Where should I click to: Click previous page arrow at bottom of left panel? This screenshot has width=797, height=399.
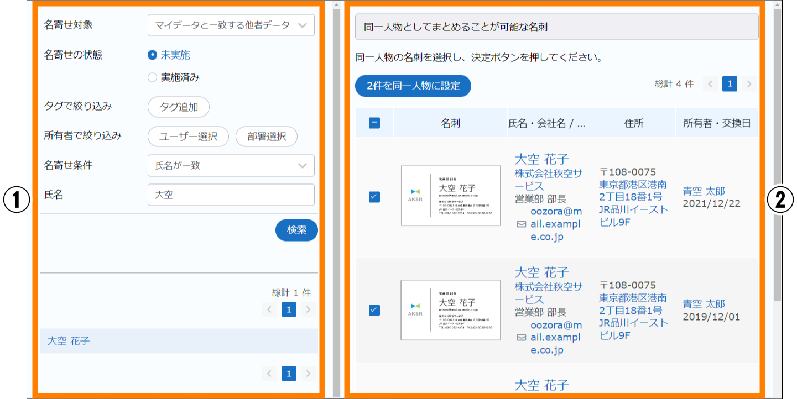click(x=269, y=374)
